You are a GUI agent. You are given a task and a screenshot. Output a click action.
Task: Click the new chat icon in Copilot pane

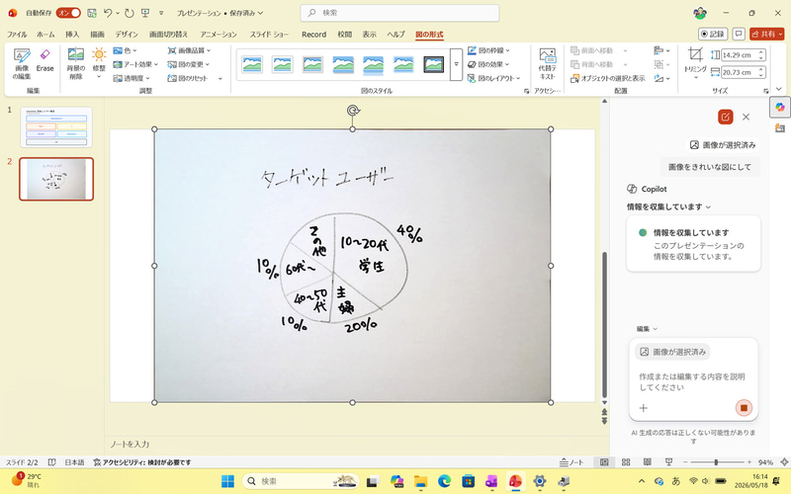click(726, 117)
